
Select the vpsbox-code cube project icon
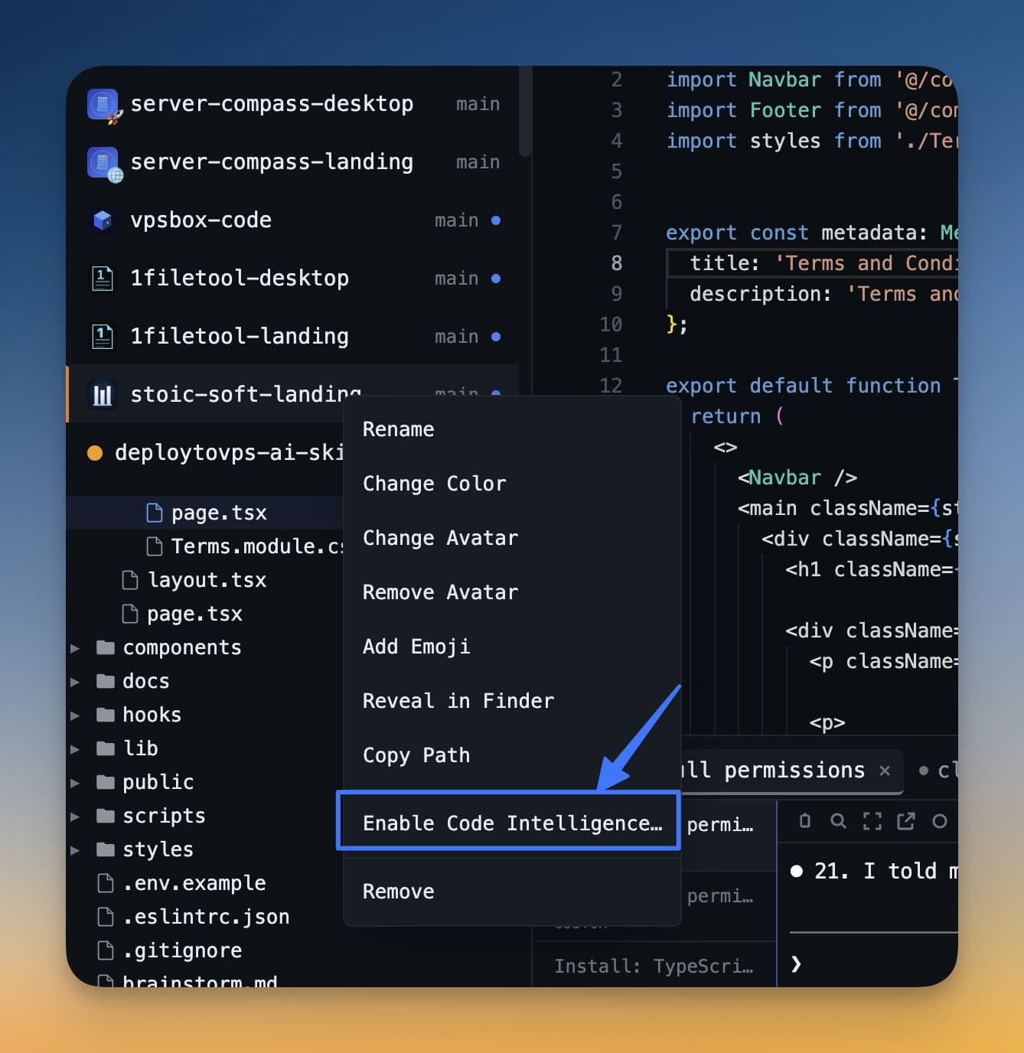pos(102,220)
